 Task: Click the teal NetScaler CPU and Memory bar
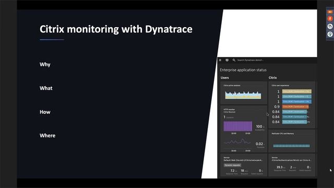292,146
